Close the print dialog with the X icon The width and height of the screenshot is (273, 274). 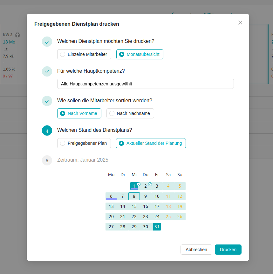point(240,23)
